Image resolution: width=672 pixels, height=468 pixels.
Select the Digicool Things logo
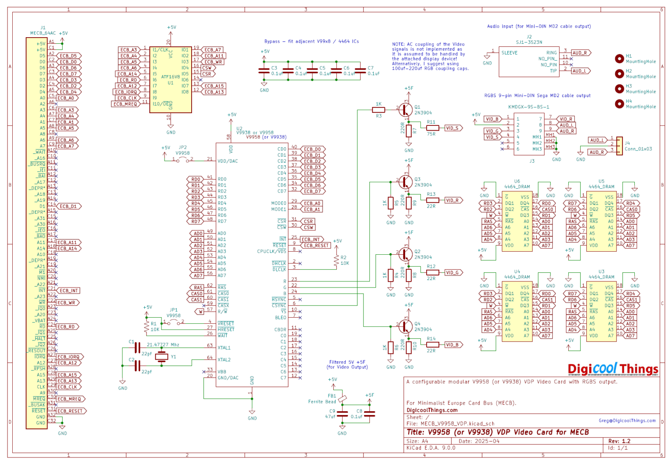click(613, 369)
